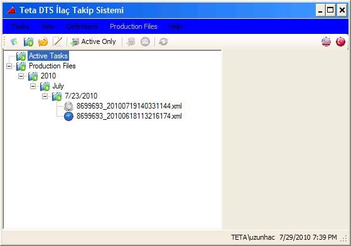351x246 pixels.
Task: Select the Active Tasks tree node
Action: [48, 56]
